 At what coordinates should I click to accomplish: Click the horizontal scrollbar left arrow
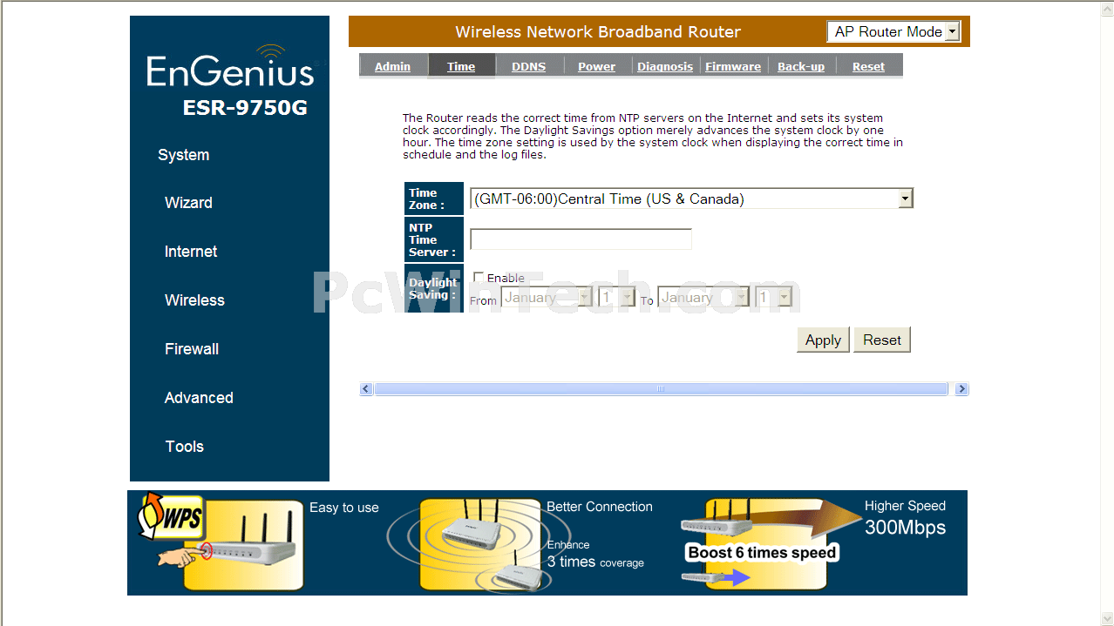pyautogui.click(x=366, y=389)
